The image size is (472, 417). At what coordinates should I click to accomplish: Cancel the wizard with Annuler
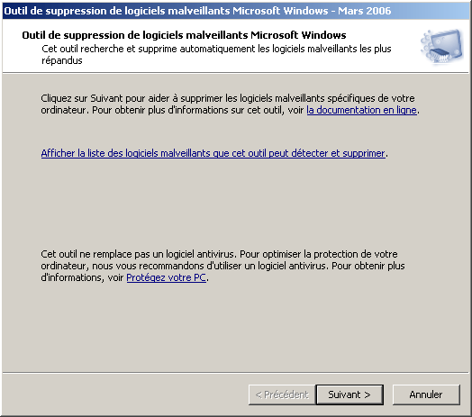tap(426, 394)
